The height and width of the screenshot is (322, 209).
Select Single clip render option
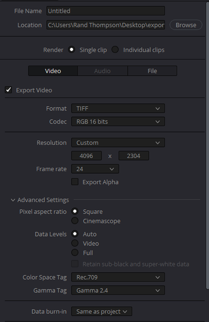point(72,50)
